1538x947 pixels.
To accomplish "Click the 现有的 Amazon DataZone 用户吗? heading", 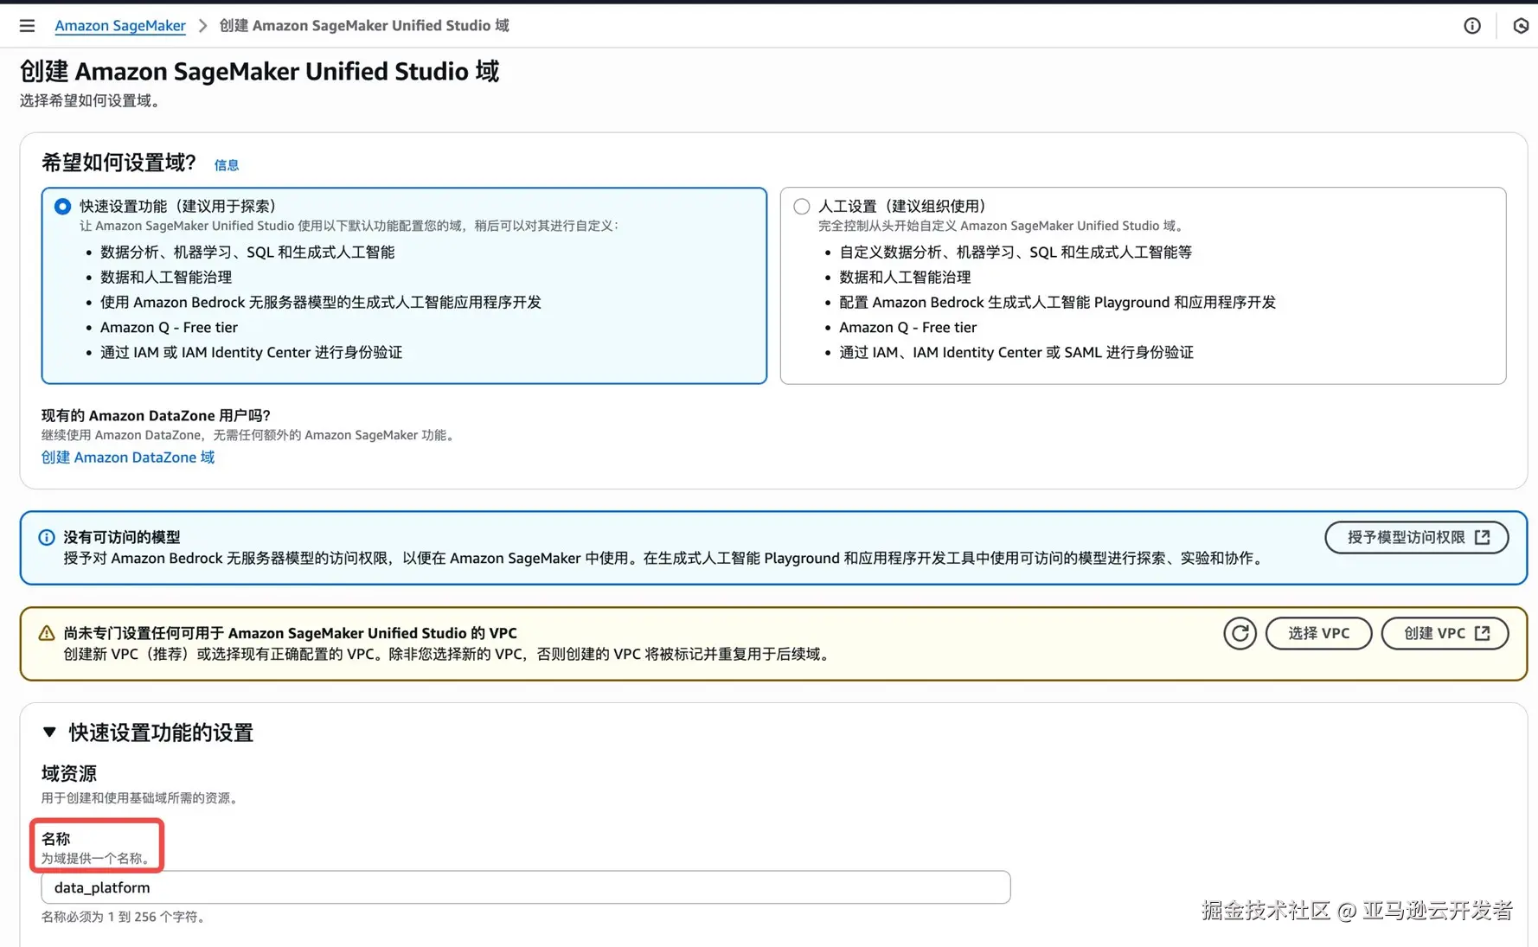I will [x=156, y=415].
